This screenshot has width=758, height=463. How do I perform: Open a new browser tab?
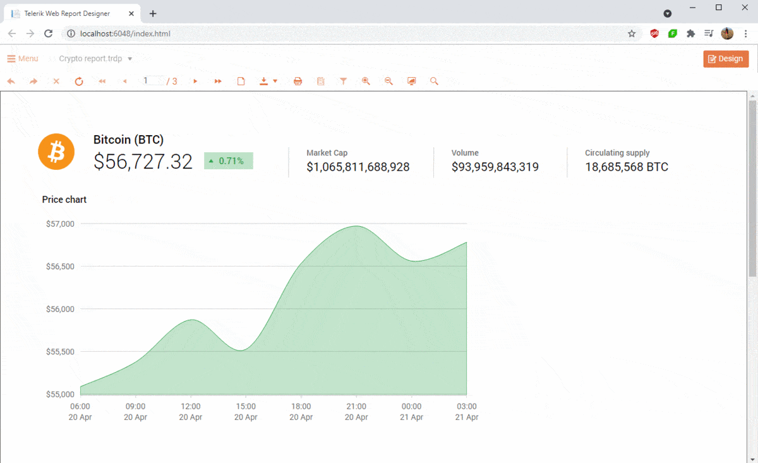pos(153,13)
